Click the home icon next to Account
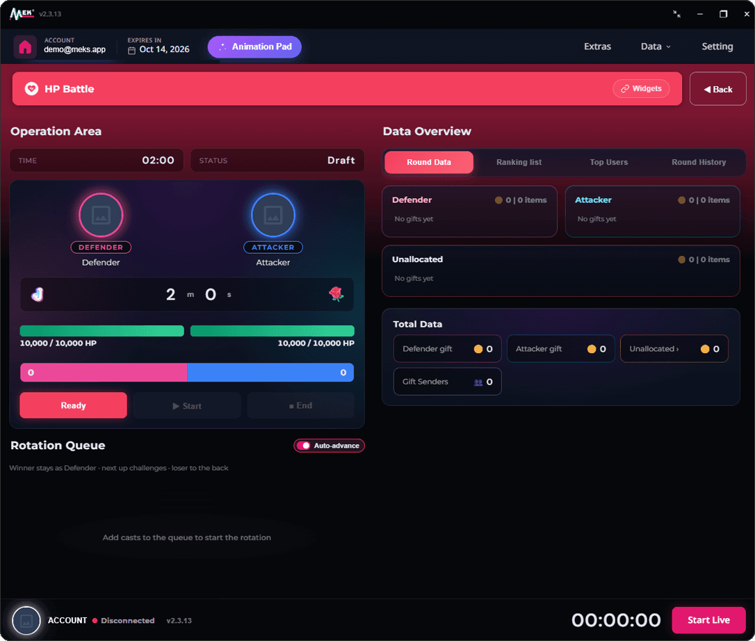 [x=25, y=47]
